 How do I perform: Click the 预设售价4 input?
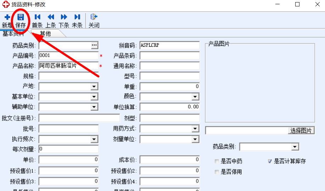click(169, 181)
